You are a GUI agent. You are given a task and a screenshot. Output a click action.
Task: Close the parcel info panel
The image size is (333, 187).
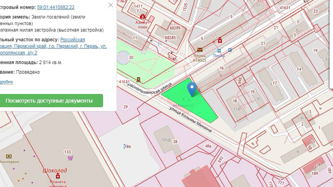click(110, 5)
